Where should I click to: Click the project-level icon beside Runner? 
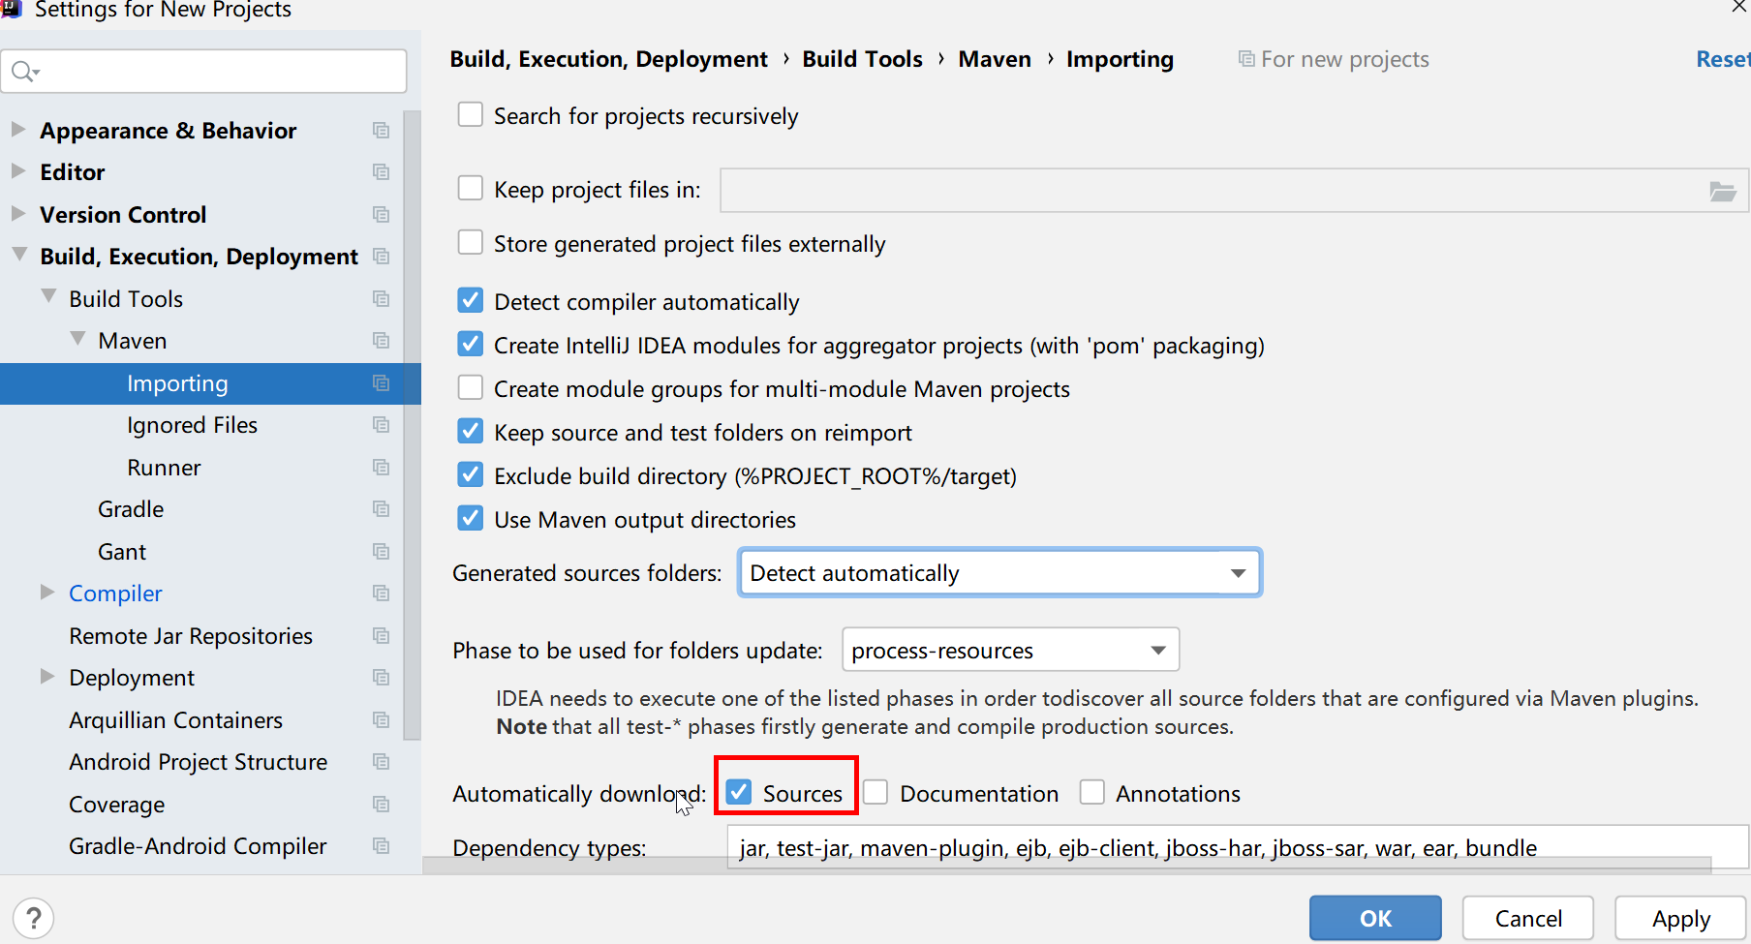381,468
